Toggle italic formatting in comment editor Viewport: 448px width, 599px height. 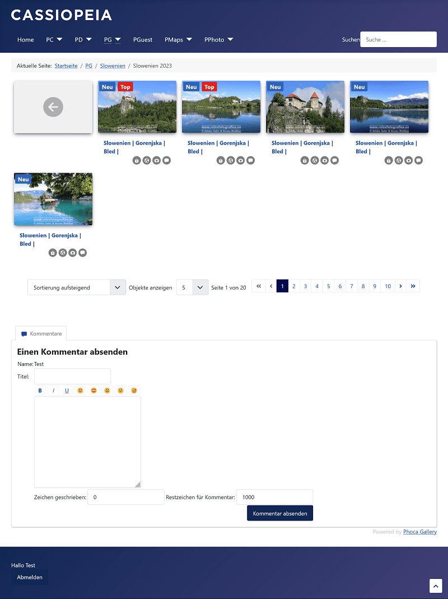click(x=53, y=391)
